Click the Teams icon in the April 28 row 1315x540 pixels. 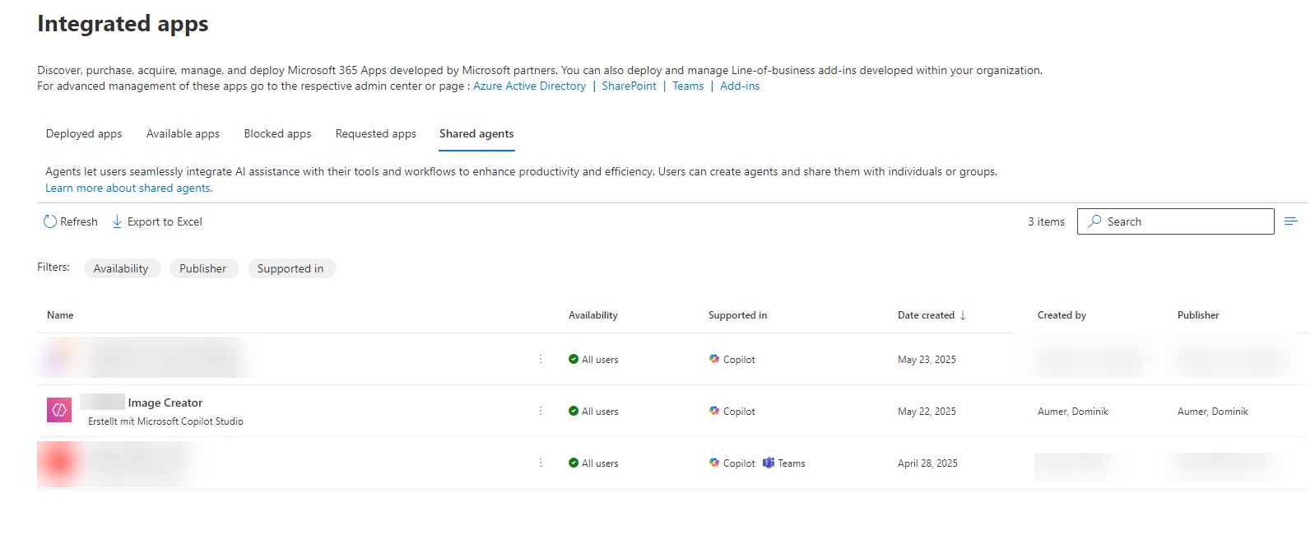tap(769, 463)
